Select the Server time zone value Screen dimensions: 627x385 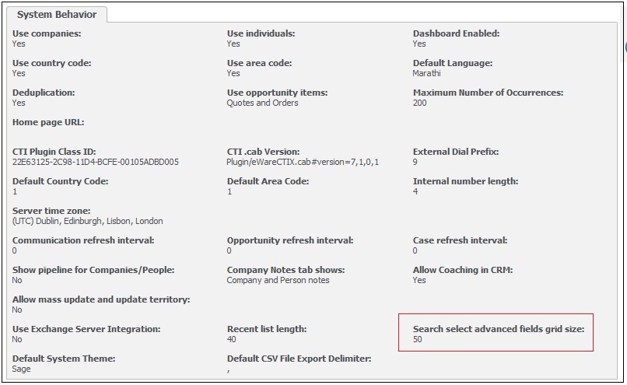tap(88, 221)
